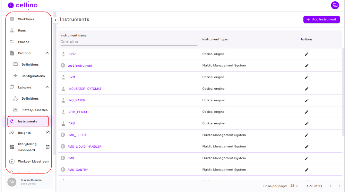Edit the FMS_TILTER instrument via pencil icon
The height and width of the screenshot is (192, 345).
coord(306,135)
